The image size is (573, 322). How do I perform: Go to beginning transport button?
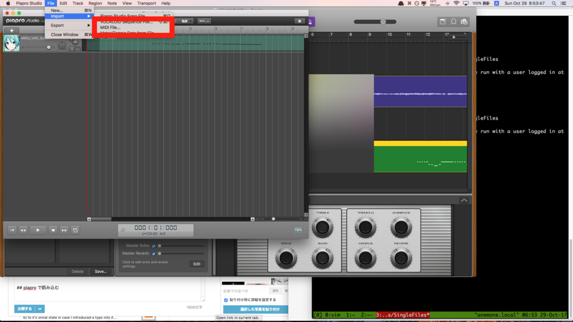(12, 230)
